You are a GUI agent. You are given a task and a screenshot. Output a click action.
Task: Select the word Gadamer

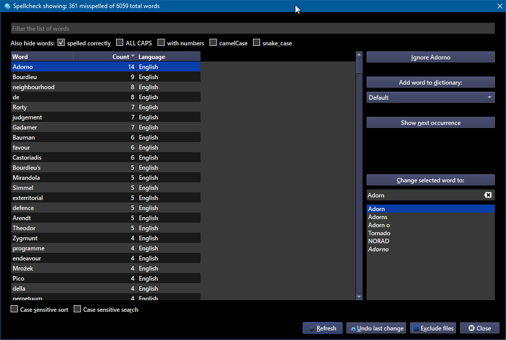point(106,127)
